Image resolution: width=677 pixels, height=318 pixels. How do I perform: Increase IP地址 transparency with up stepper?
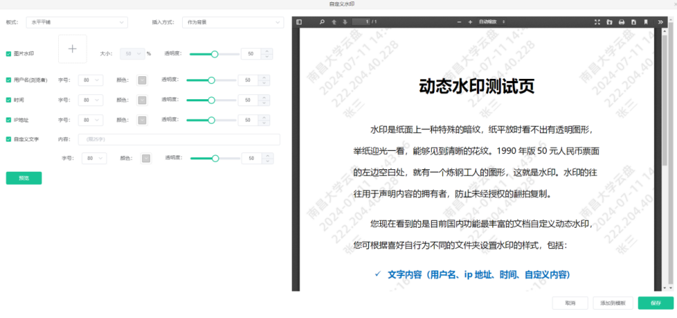pyautogui.click(x=264, y=117)
